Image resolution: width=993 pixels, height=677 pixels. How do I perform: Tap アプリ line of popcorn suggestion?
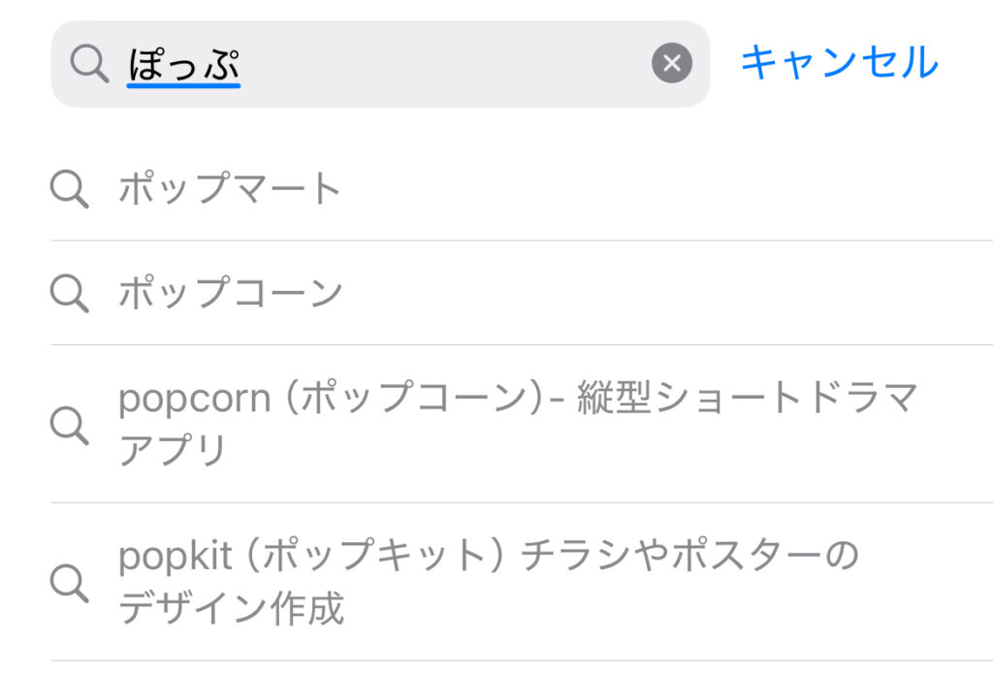173,451
